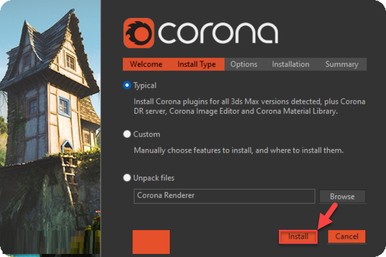Click the solid orange rectangle at bottom

point(151,242)
